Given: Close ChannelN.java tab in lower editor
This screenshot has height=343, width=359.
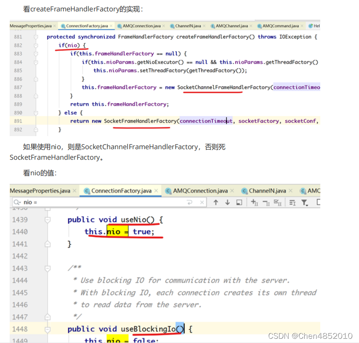Looking at the screenshot, I should 290,191.
